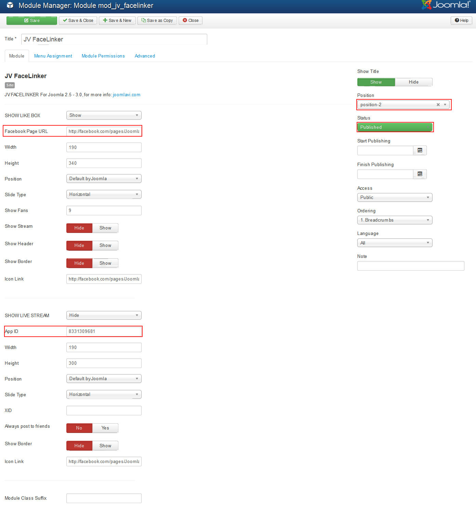Click Live Stream Icon Link field

coord(104,462)
